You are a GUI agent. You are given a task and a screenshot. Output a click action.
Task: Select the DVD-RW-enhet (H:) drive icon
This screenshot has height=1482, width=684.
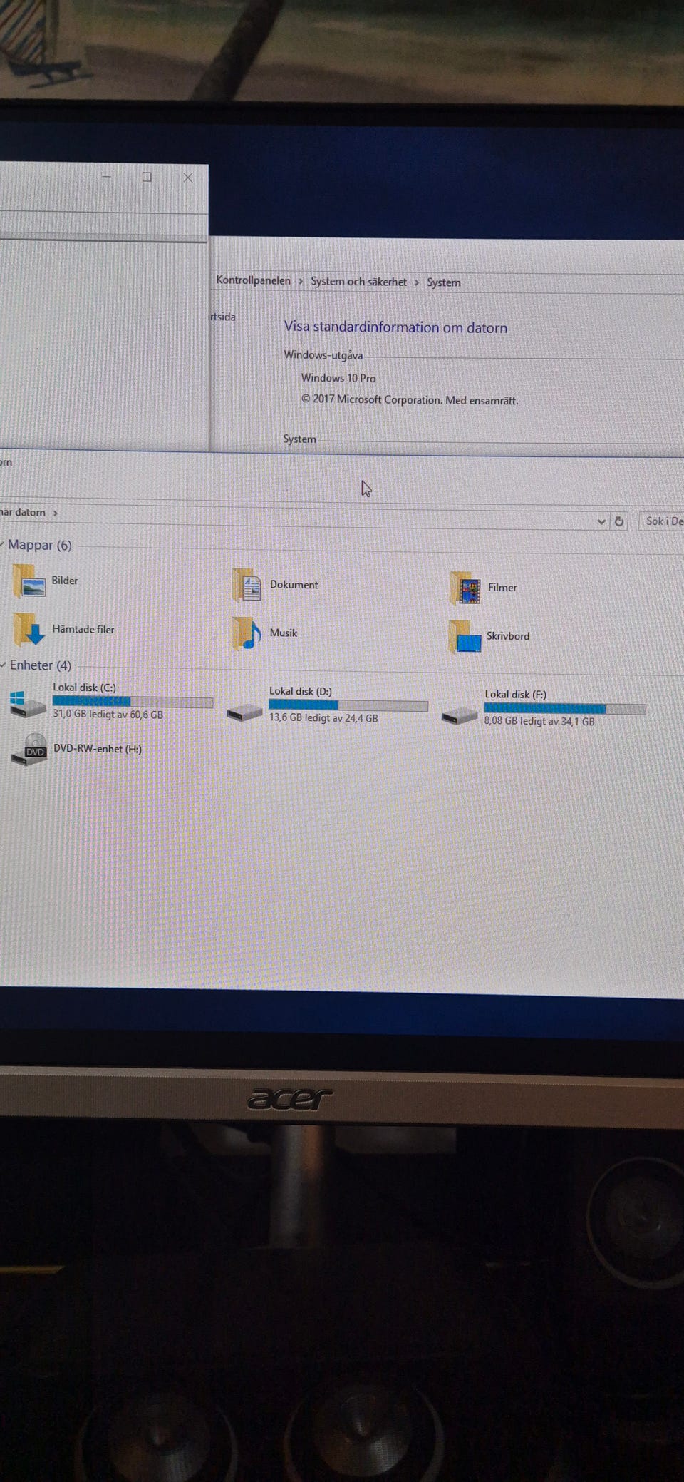[29, 750]
